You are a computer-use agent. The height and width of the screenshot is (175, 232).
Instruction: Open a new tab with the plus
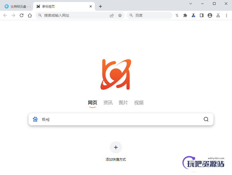click(x=100, y=6)
